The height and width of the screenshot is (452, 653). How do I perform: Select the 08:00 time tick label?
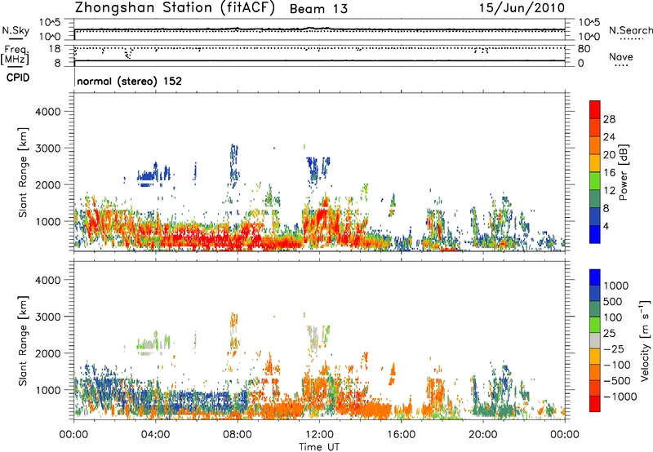point(238,435)
